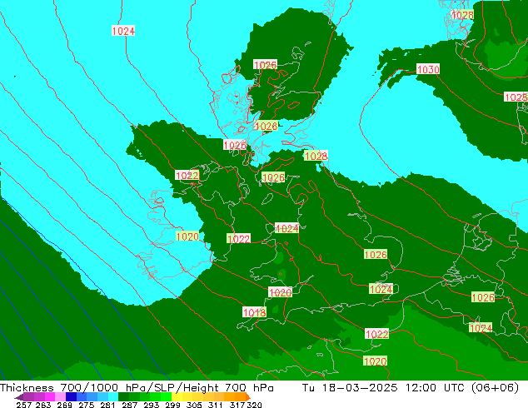
Task: Click the legend value 287
Action: (x=129, y=405)
